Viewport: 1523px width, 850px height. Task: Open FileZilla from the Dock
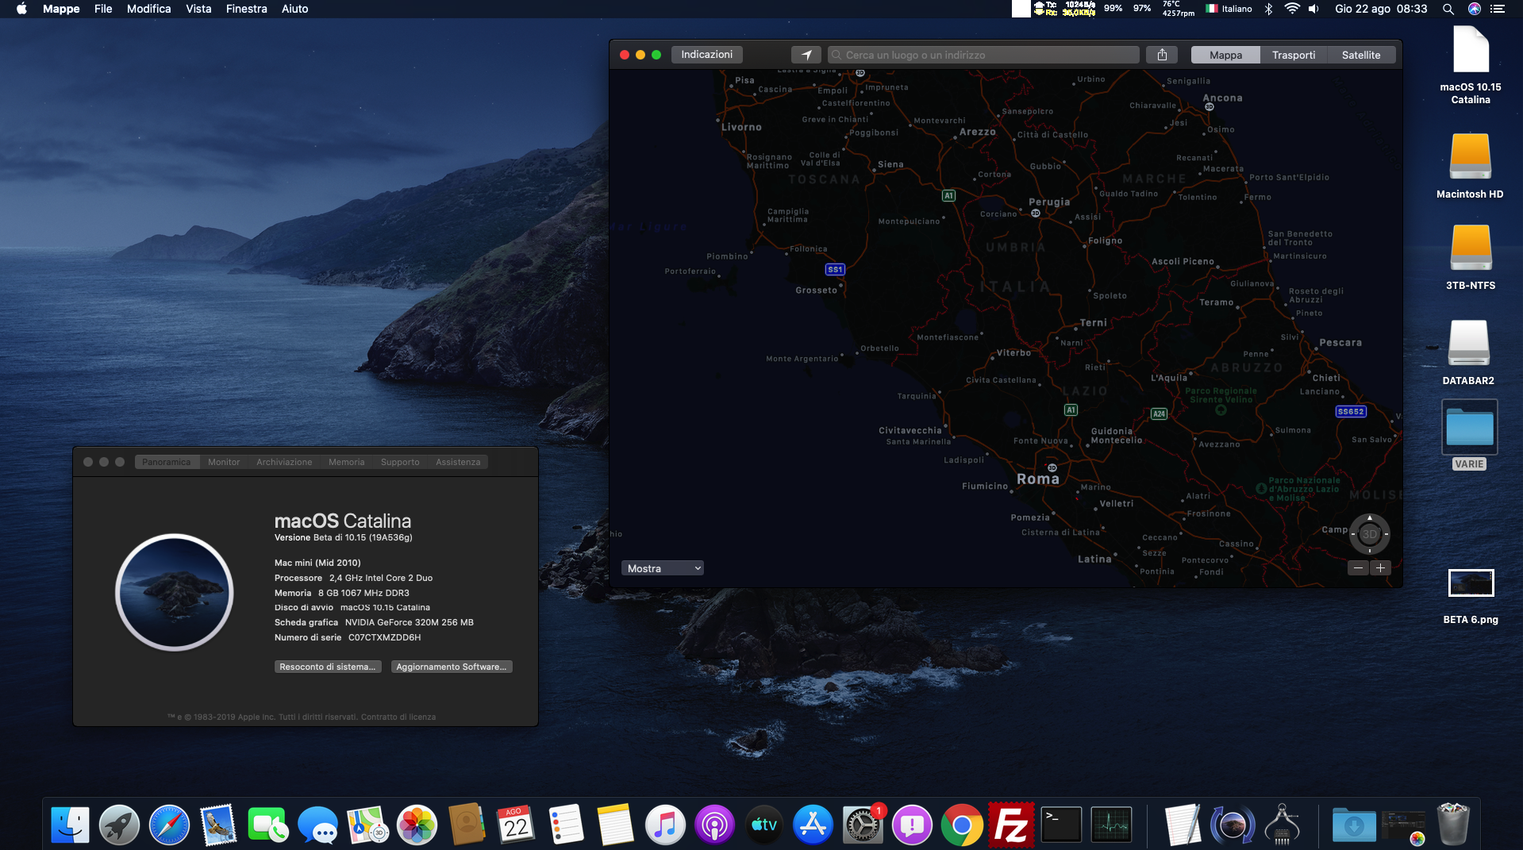click(1011, 825)
